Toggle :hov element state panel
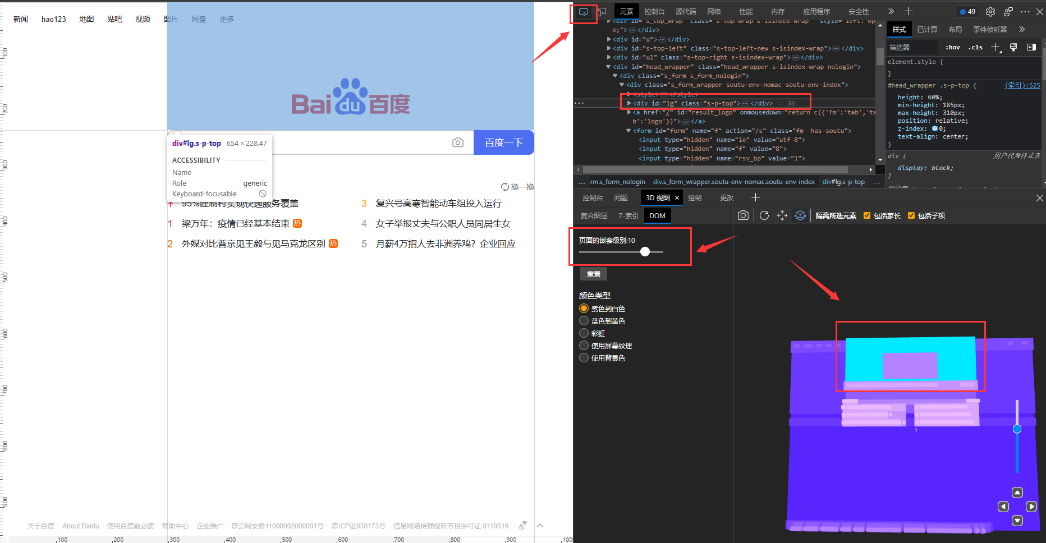Image resolution: width=1046 pixels, height=543 pixels. [953, 47]
